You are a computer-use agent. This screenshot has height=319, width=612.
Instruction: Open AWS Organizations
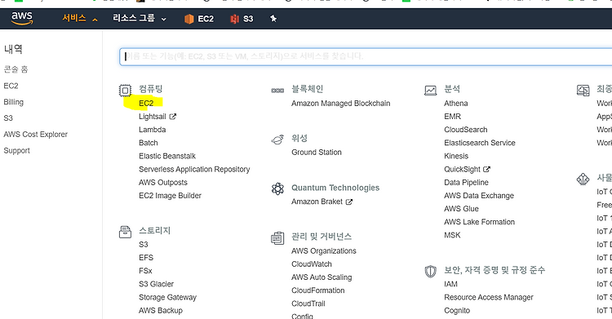[324, 251]
